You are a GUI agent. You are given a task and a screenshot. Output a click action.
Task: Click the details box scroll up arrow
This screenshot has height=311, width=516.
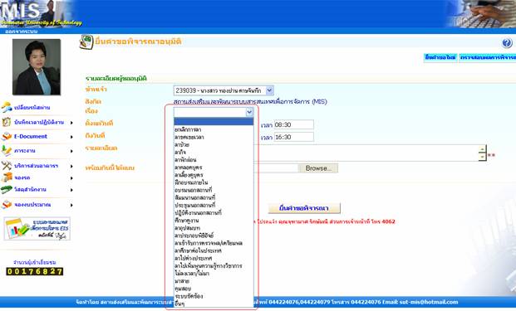[483, 149]
